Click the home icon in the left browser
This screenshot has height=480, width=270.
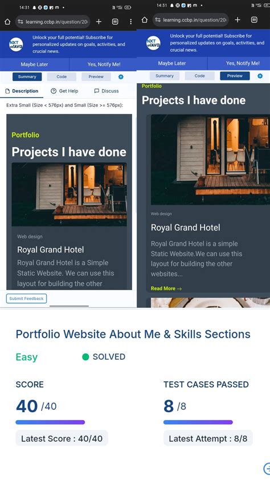pyautogui.click(x=7, y=22)
